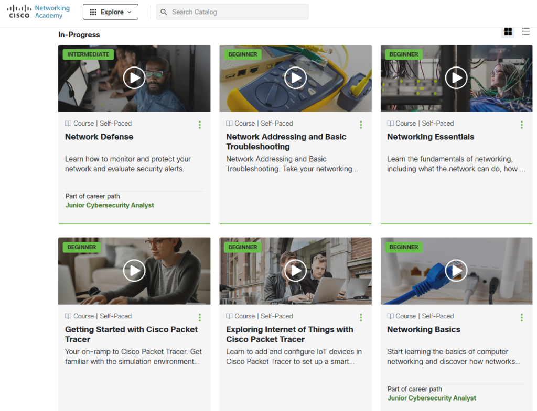The image size is (537, 411).
Task: Play the Exploring Internet of Things video
Action: point(296,271)
